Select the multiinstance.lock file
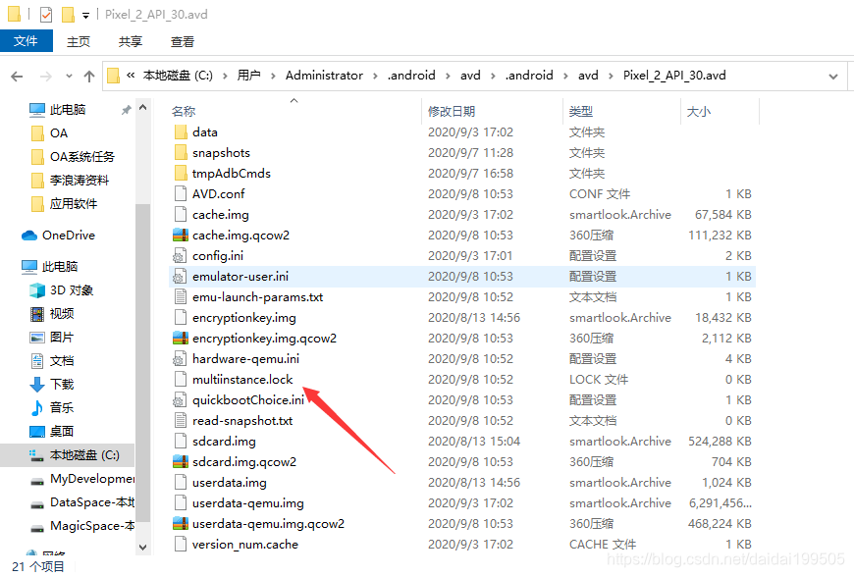Screen dimensions: 854x577 (241, 379)
